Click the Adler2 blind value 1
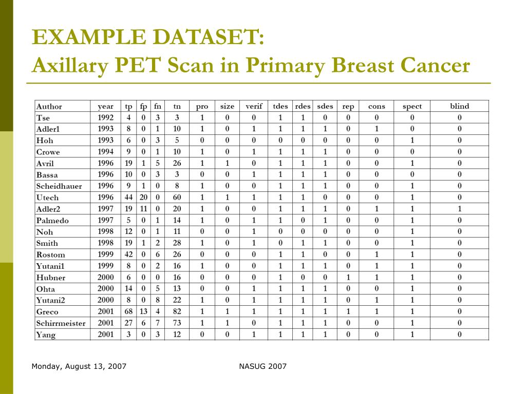526x394 pixels. coord(459,209)
